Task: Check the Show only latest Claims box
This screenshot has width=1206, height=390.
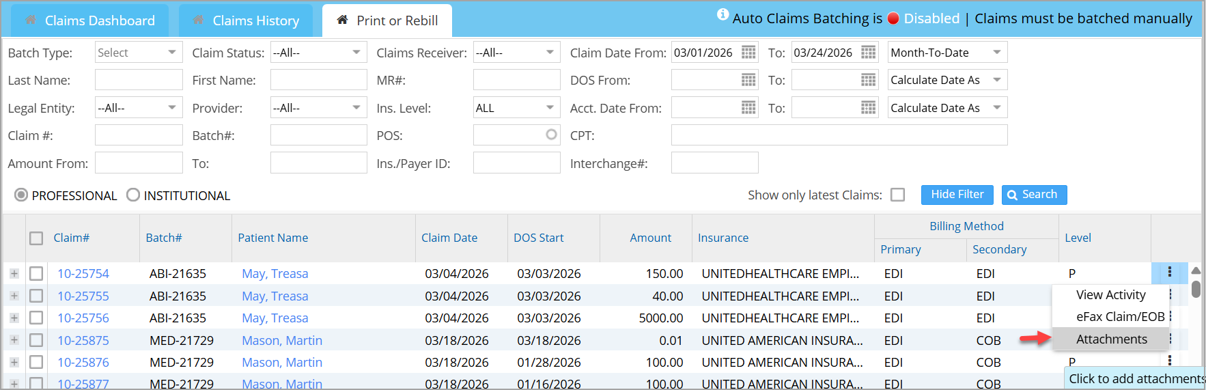Action: pyautogui.click(x=897, y=195)
